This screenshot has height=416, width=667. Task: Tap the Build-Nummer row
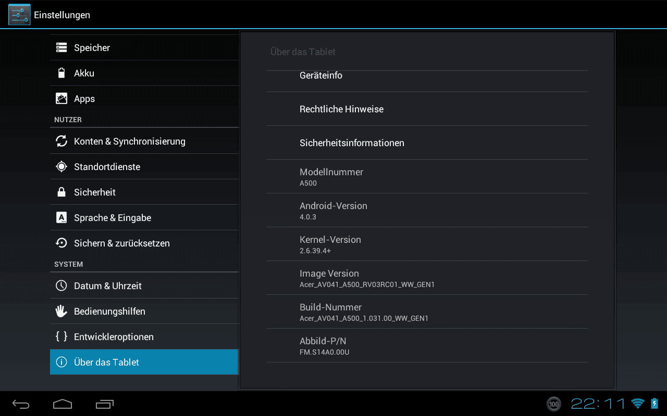(x=427, y=312)
